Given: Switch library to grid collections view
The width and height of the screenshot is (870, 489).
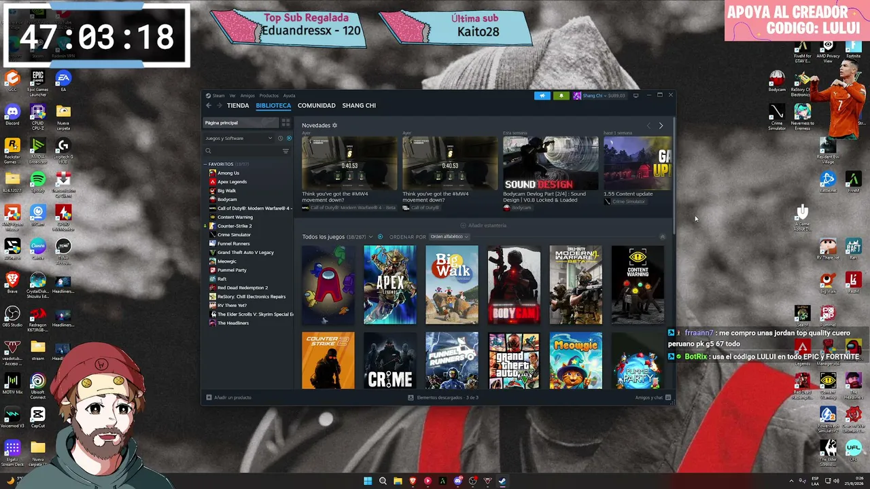Looking at the screenshot, I should click(285, 123).
